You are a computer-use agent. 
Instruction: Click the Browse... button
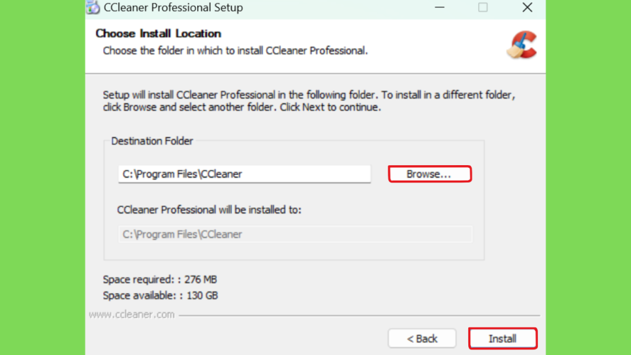(429, 174)
